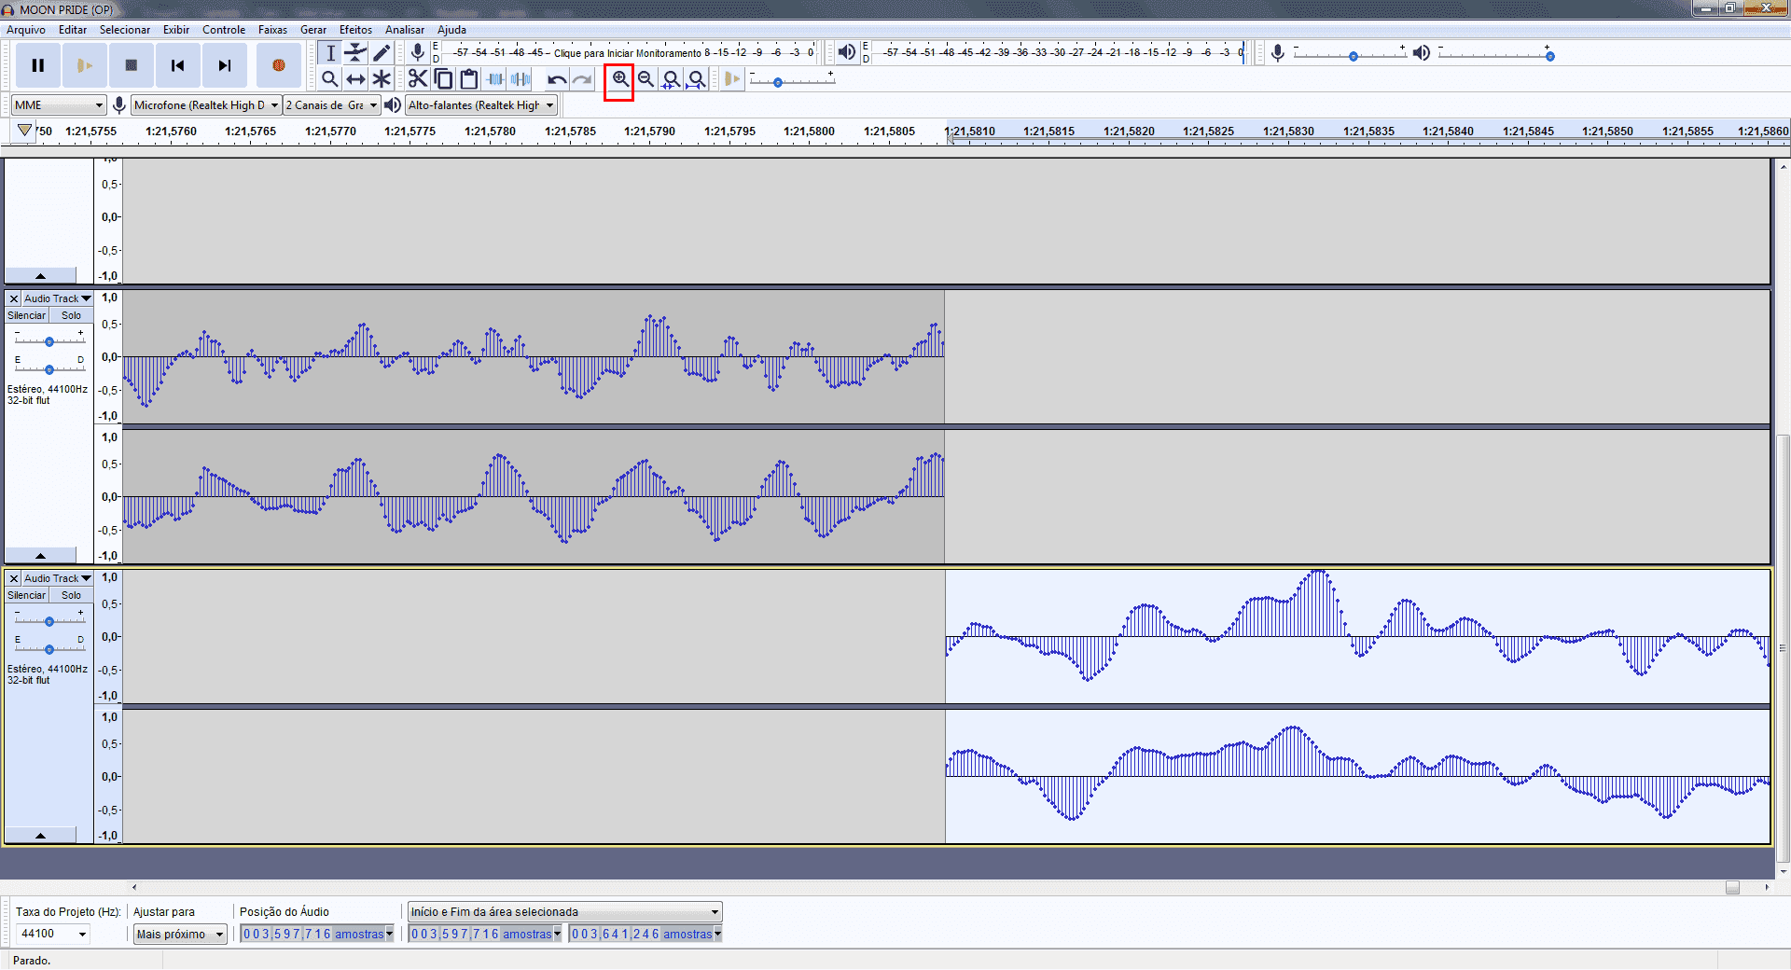This screenshot has width=1791, height=970.
Task: Open the Analisar menu
Action: click(405, 30)
